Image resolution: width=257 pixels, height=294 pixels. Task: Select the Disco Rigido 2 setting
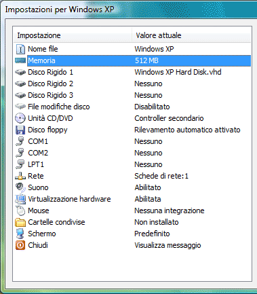pyautogui.click(x=50, y=84)
